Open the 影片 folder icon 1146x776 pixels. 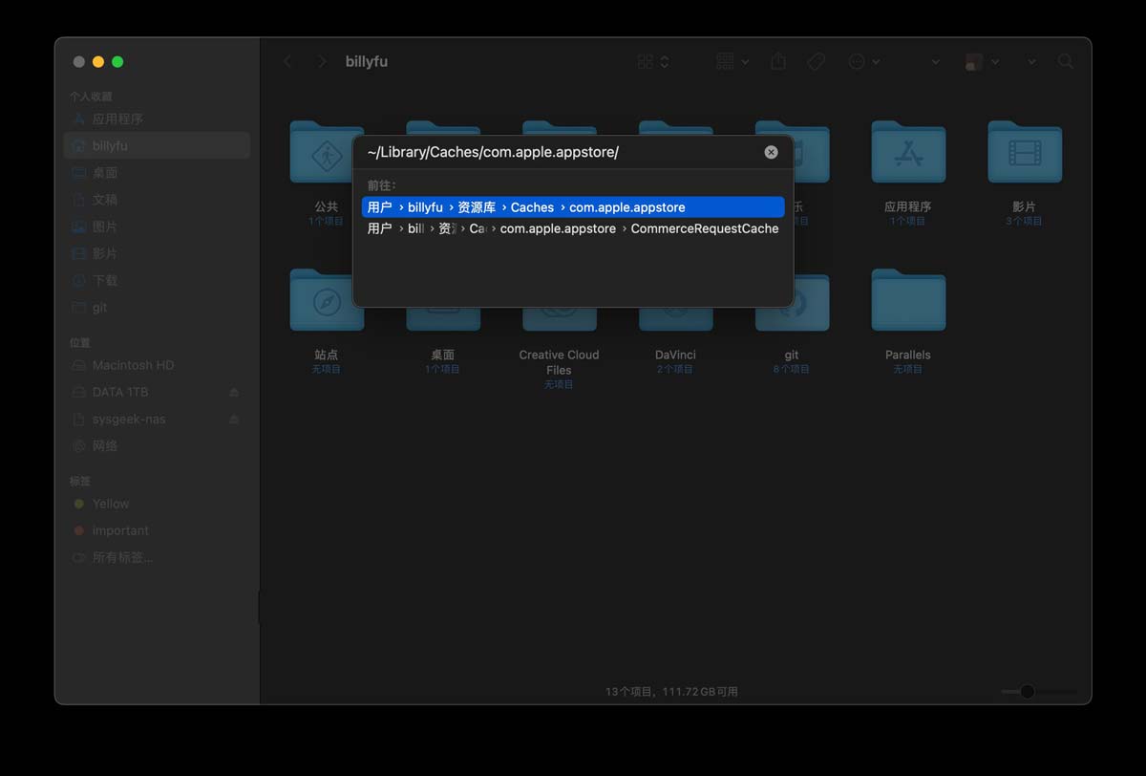[1024, 154]
